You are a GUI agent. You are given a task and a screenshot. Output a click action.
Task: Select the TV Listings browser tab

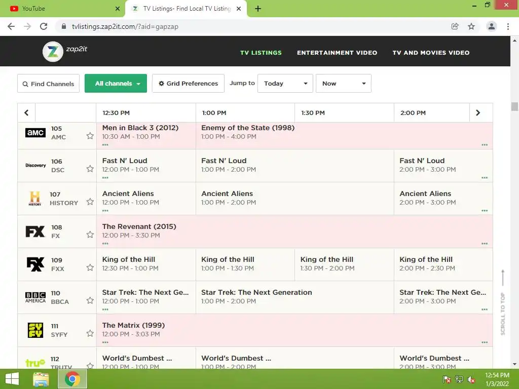tap(186, 9)
